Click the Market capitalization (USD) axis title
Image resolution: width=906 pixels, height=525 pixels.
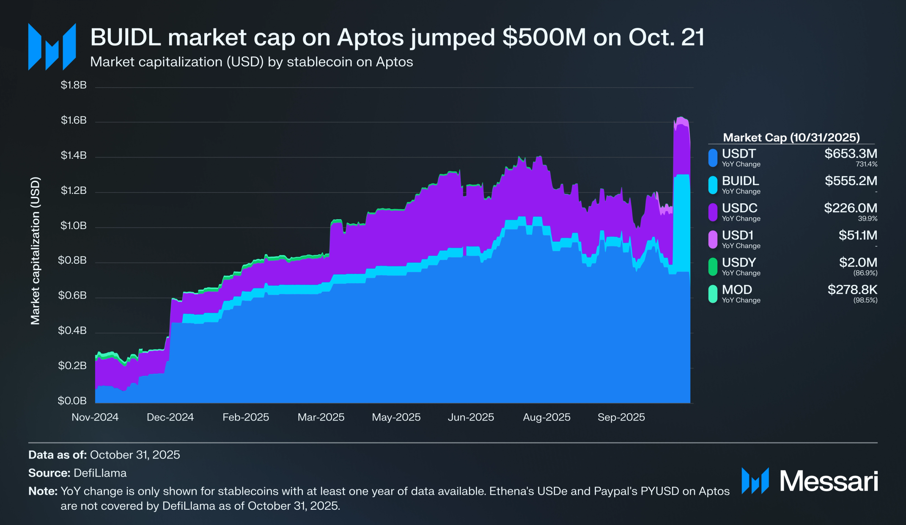35,251
